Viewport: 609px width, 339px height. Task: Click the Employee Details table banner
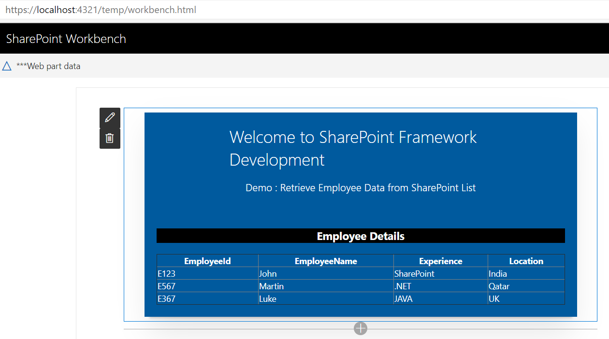tap(361, 236)
